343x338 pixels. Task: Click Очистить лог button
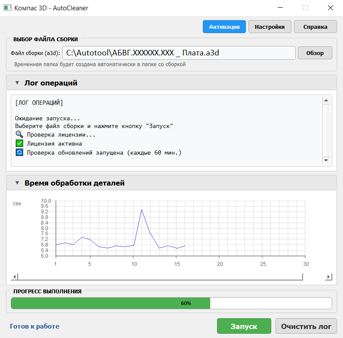306,326
